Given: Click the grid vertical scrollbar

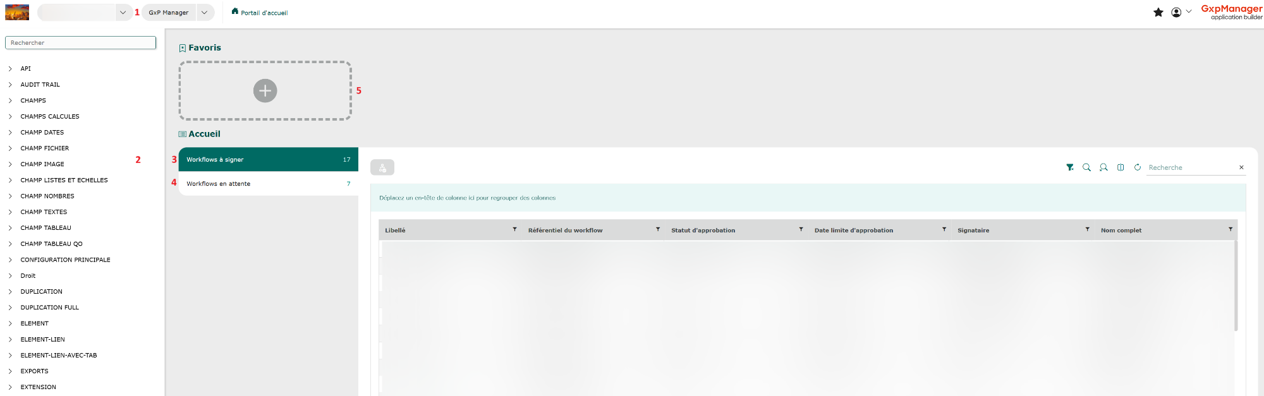Looking at the screenshot, I should pyautogui.click(x=1236, y=285).
